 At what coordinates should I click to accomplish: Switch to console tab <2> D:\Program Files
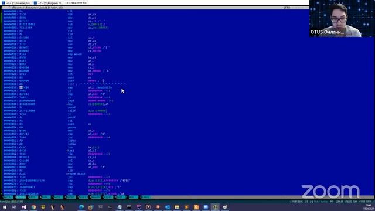click(49, 3)
